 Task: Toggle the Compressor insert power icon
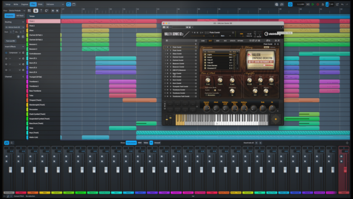tap(6, 53)
